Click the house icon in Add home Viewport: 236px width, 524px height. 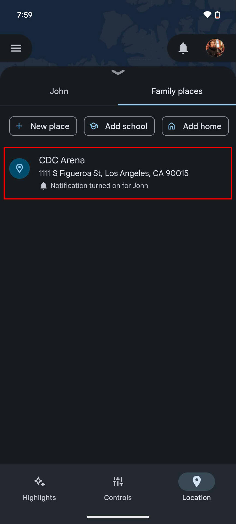coord(172,126)
